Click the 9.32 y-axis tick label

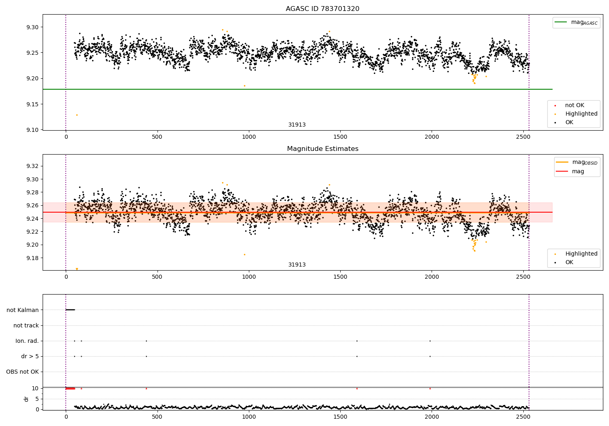(x=33, y=166)
